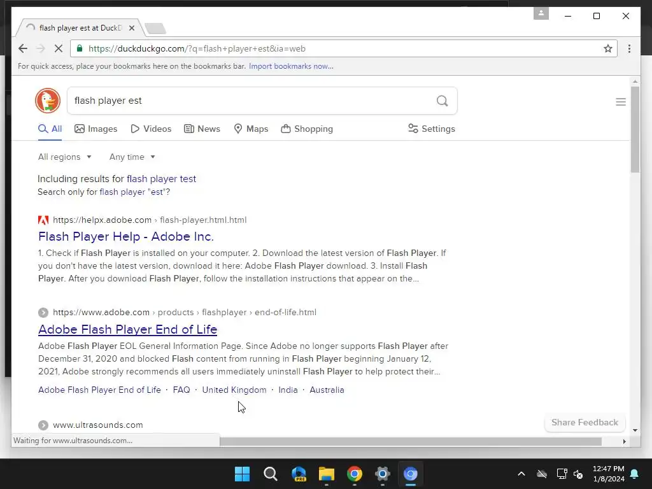Click the www.ultrasounds.com result URL
The height and width of the screenshot is (489, 652).
pos(97,425)
